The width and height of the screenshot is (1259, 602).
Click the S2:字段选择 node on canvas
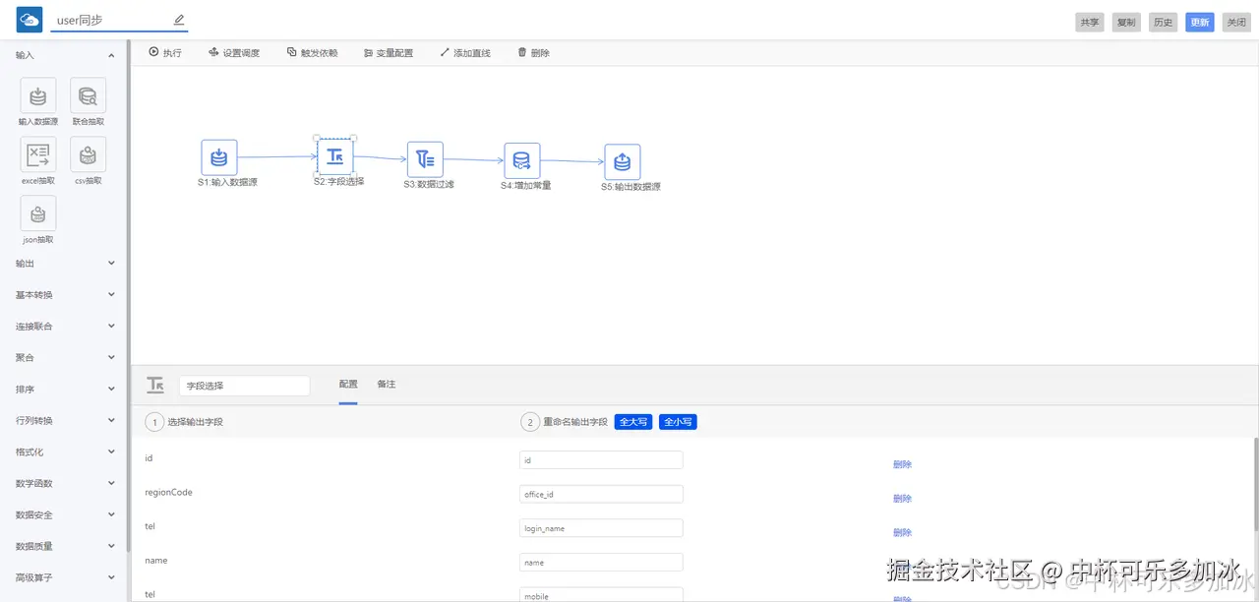coord(334,156)
